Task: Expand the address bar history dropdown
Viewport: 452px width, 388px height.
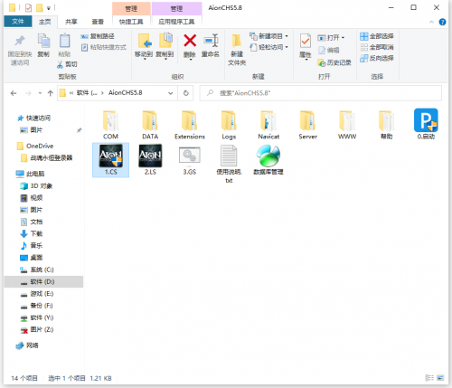Action: coord(171,93)
